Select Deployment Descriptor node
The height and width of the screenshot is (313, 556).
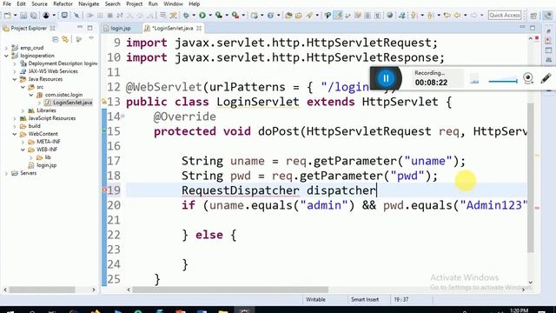tap(63, 63)
